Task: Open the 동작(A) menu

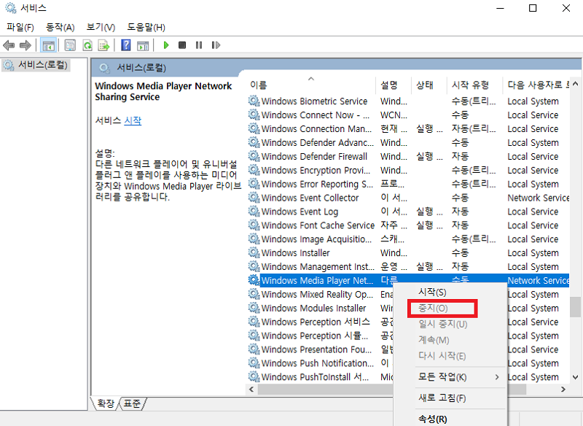Action: [x=58, y=24]
